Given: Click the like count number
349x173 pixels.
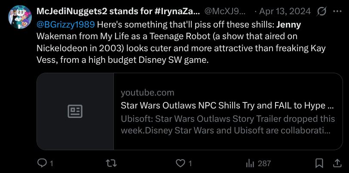Looking at the screenshot, I should (x=190, y=163).
